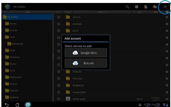Choose Box.net service
The width and height of the screenshot is (171, 107).
(x=86, y=63)
